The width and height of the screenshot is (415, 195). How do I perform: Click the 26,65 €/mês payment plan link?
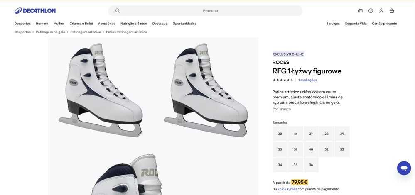287,189
